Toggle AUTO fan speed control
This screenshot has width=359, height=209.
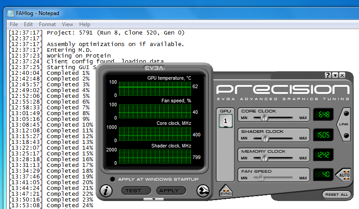click(344, 174)
